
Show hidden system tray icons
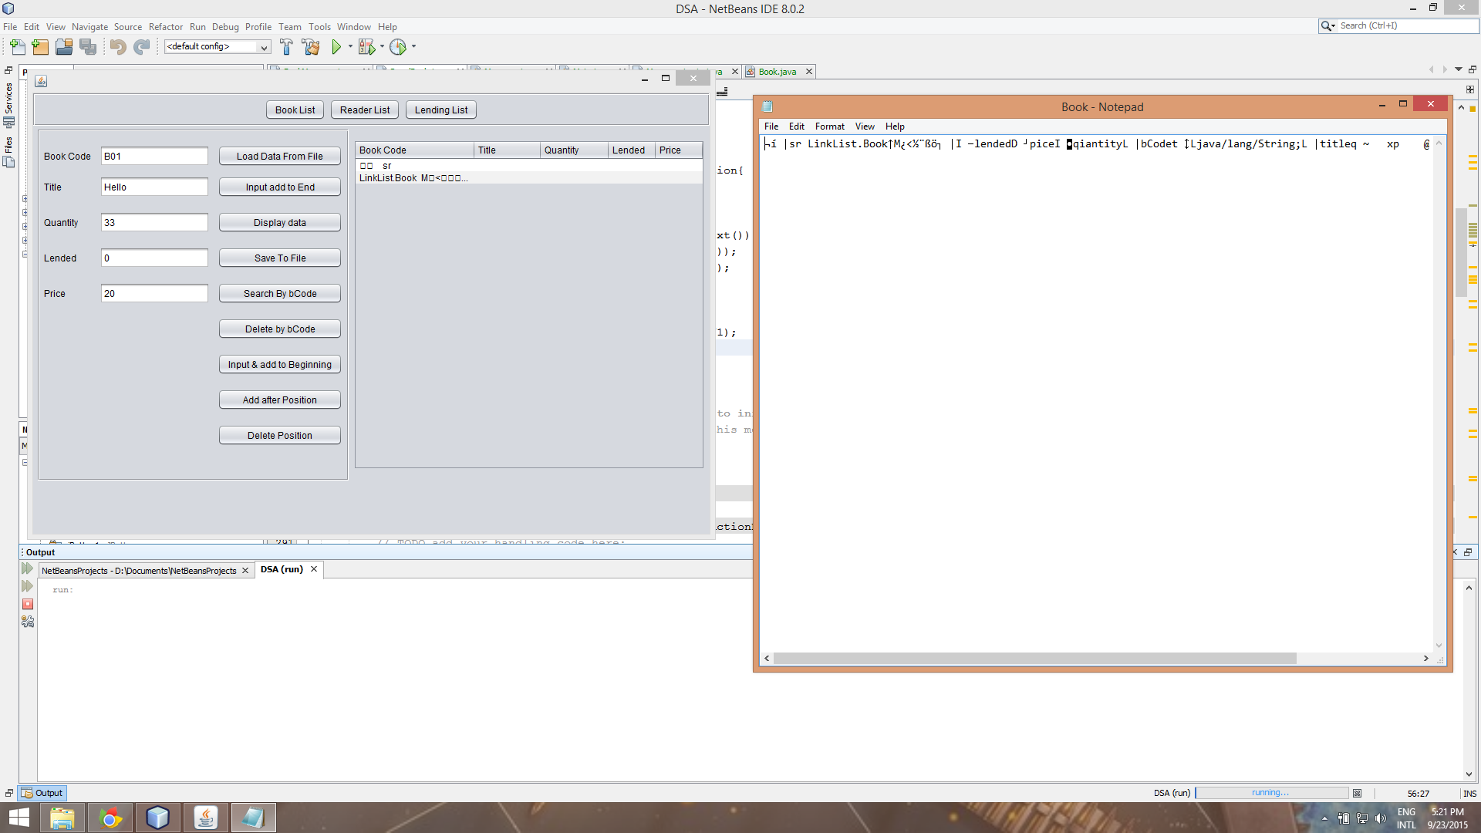1324,818
